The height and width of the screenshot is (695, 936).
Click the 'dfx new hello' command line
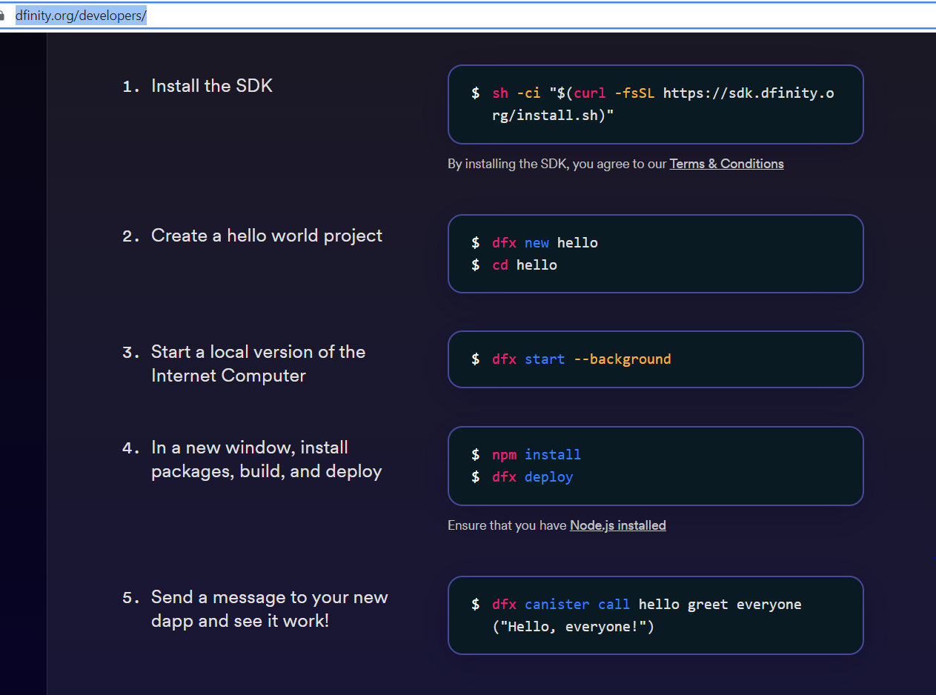(x=534, y=243)
